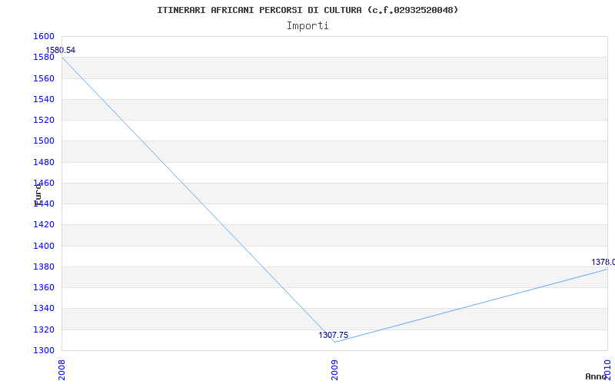
Task: Click the 1480 y-axis value
Action: (x=43, y=162)
